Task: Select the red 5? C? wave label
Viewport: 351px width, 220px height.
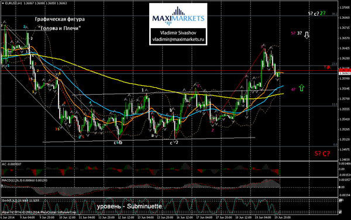Action: pyautogui.click(x=322, y=153)
